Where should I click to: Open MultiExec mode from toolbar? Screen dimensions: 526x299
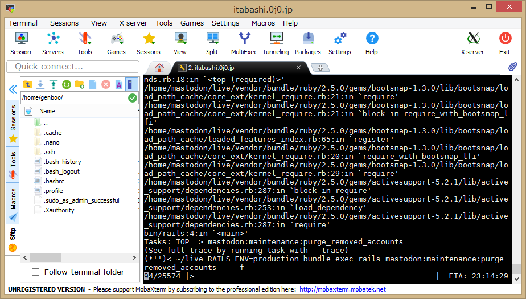coord(244,43)
